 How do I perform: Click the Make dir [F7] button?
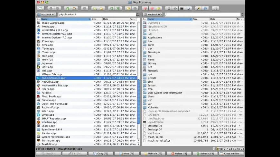click(x=153, y=153)
